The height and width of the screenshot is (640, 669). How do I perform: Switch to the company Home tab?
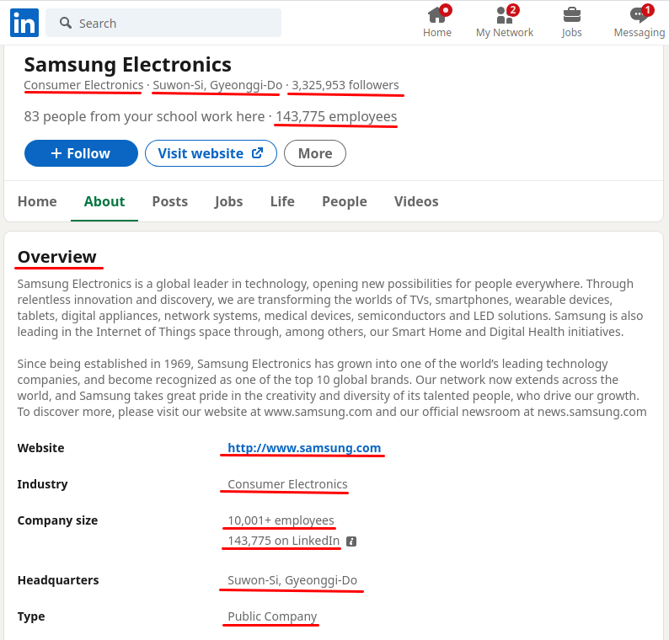[37, 201]
